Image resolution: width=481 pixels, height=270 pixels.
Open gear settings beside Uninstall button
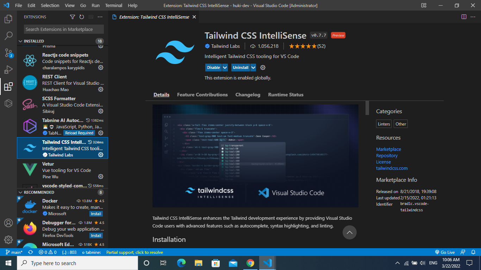263,67
